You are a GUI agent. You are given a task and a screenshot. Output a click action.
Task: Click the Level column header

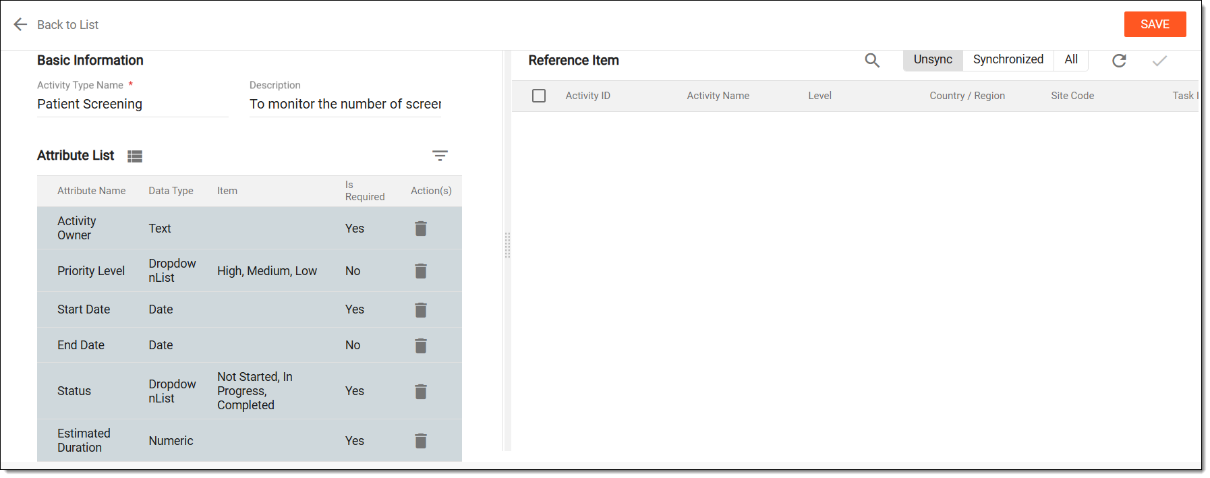coord(819,96)
